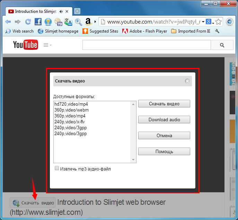Viewport: 238px width, 220px height.
Task: Expand the YouTube guide menu dropdown
Action: pyautogui.click(x=47, y=45)
